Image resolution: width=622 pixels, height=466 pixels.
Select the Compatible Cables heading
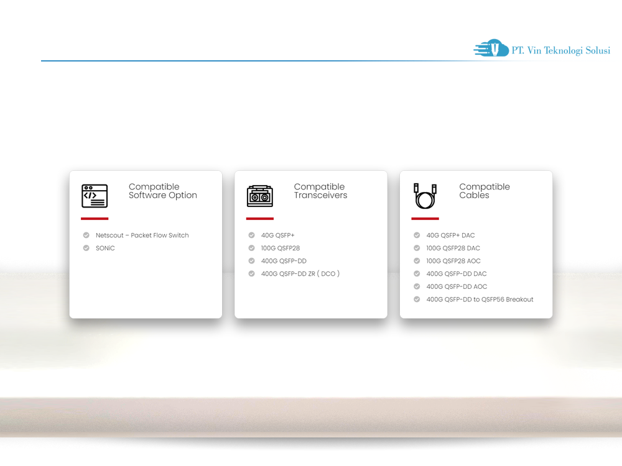(x=485, y=191)
